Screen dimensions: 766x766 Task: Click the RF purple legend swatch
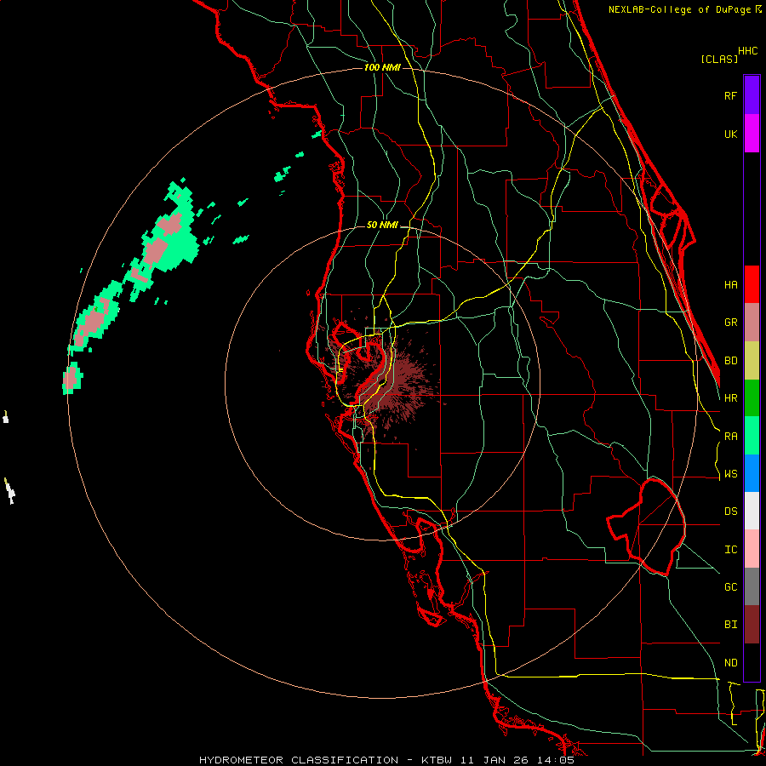pos(752,95)
